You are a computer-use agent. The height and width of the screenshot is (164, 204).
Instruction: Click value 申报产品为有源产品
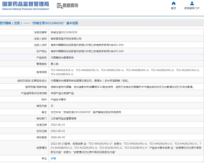pos(62,93)
